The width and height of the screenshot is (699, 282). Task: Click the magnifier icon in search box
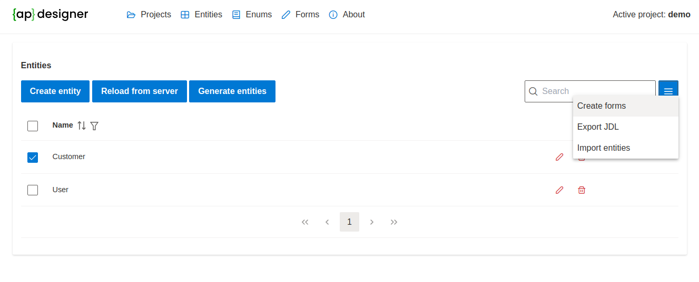click(x=533, y=91)
